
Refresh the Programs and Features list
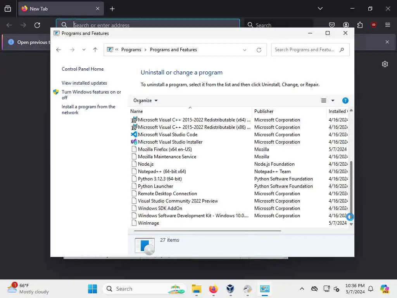pyautogui.click(x=259, y=50)
